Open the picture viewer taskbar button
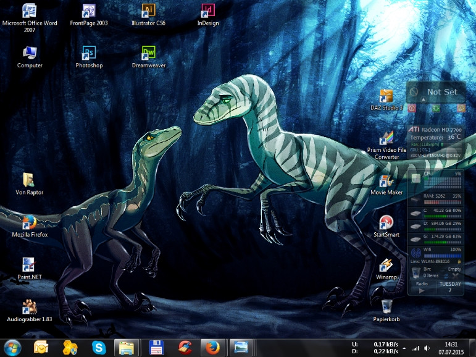This screenshot has height=357, width=476. [241, 348]
